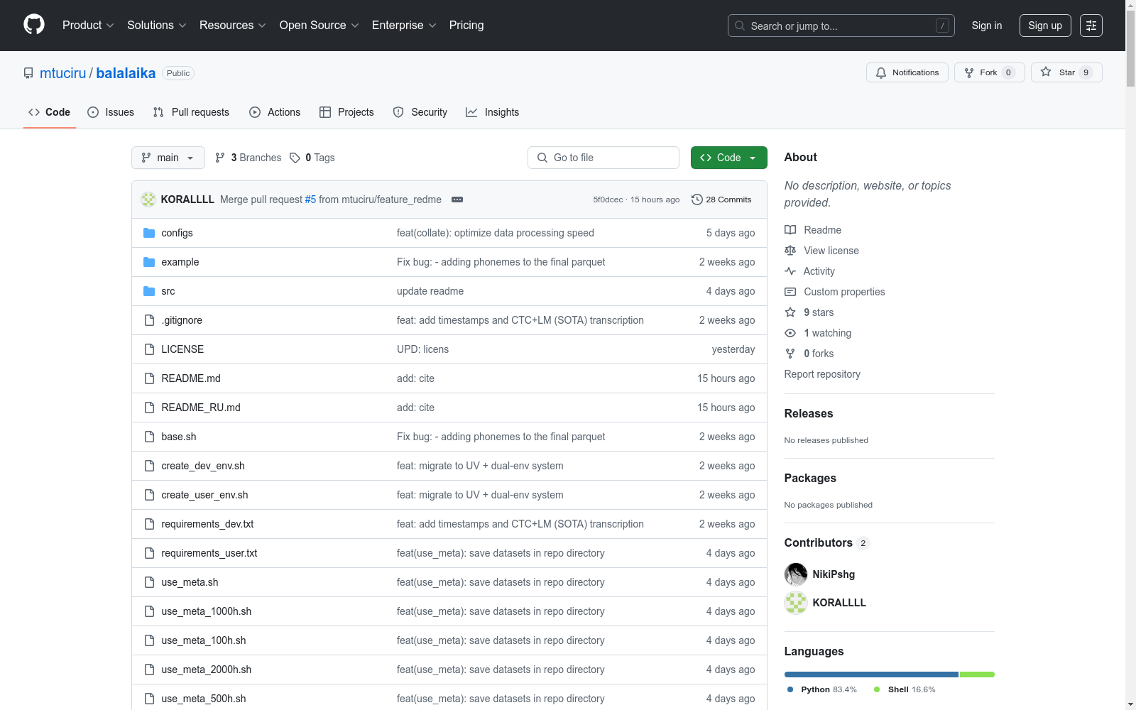Click the LICENSE file icon
The width and height of the screenshot is (1136, 710).
[x=149, y=349]
